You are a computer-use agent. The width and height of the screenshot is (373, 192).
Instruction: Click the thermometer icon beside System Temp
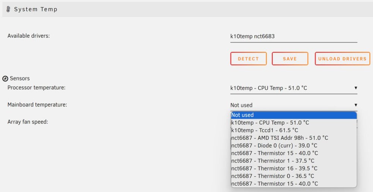8,9
